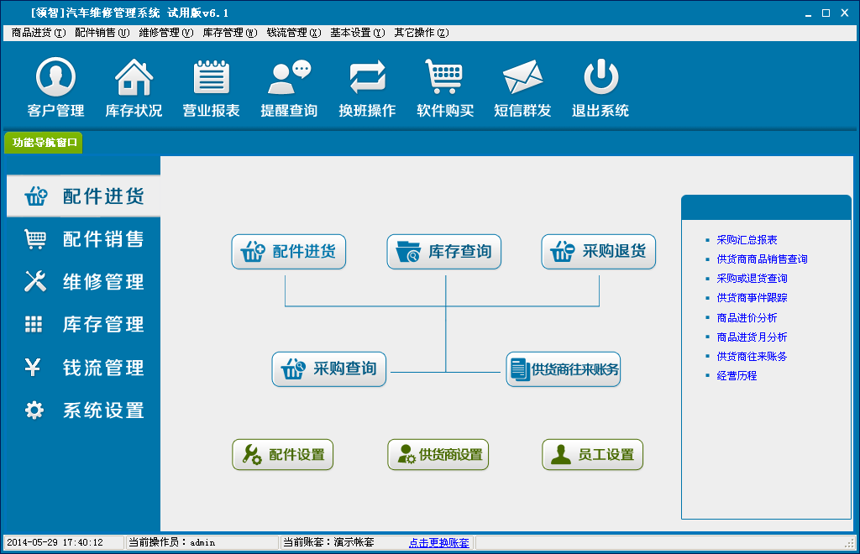The height and width of the screenshot is (554, 860).
Task: Open 客户管理 customer management icon
Action: pos(56,76)
